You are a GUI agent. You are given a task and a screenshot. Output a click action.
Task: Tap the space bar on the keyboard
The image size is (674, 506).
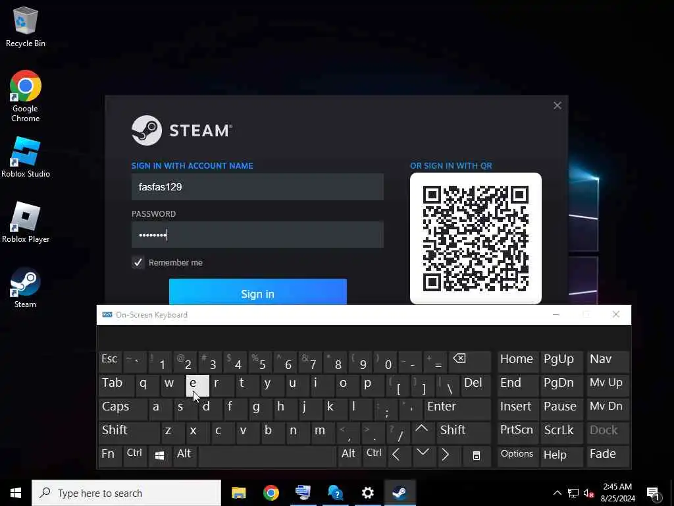pos(267,456)
